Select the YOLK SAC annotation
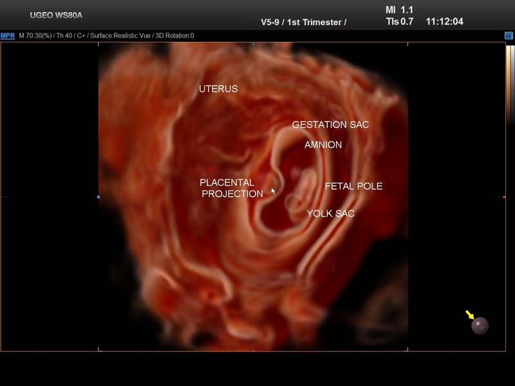Viewport: 515px width, 386px height. click(330, 214)
